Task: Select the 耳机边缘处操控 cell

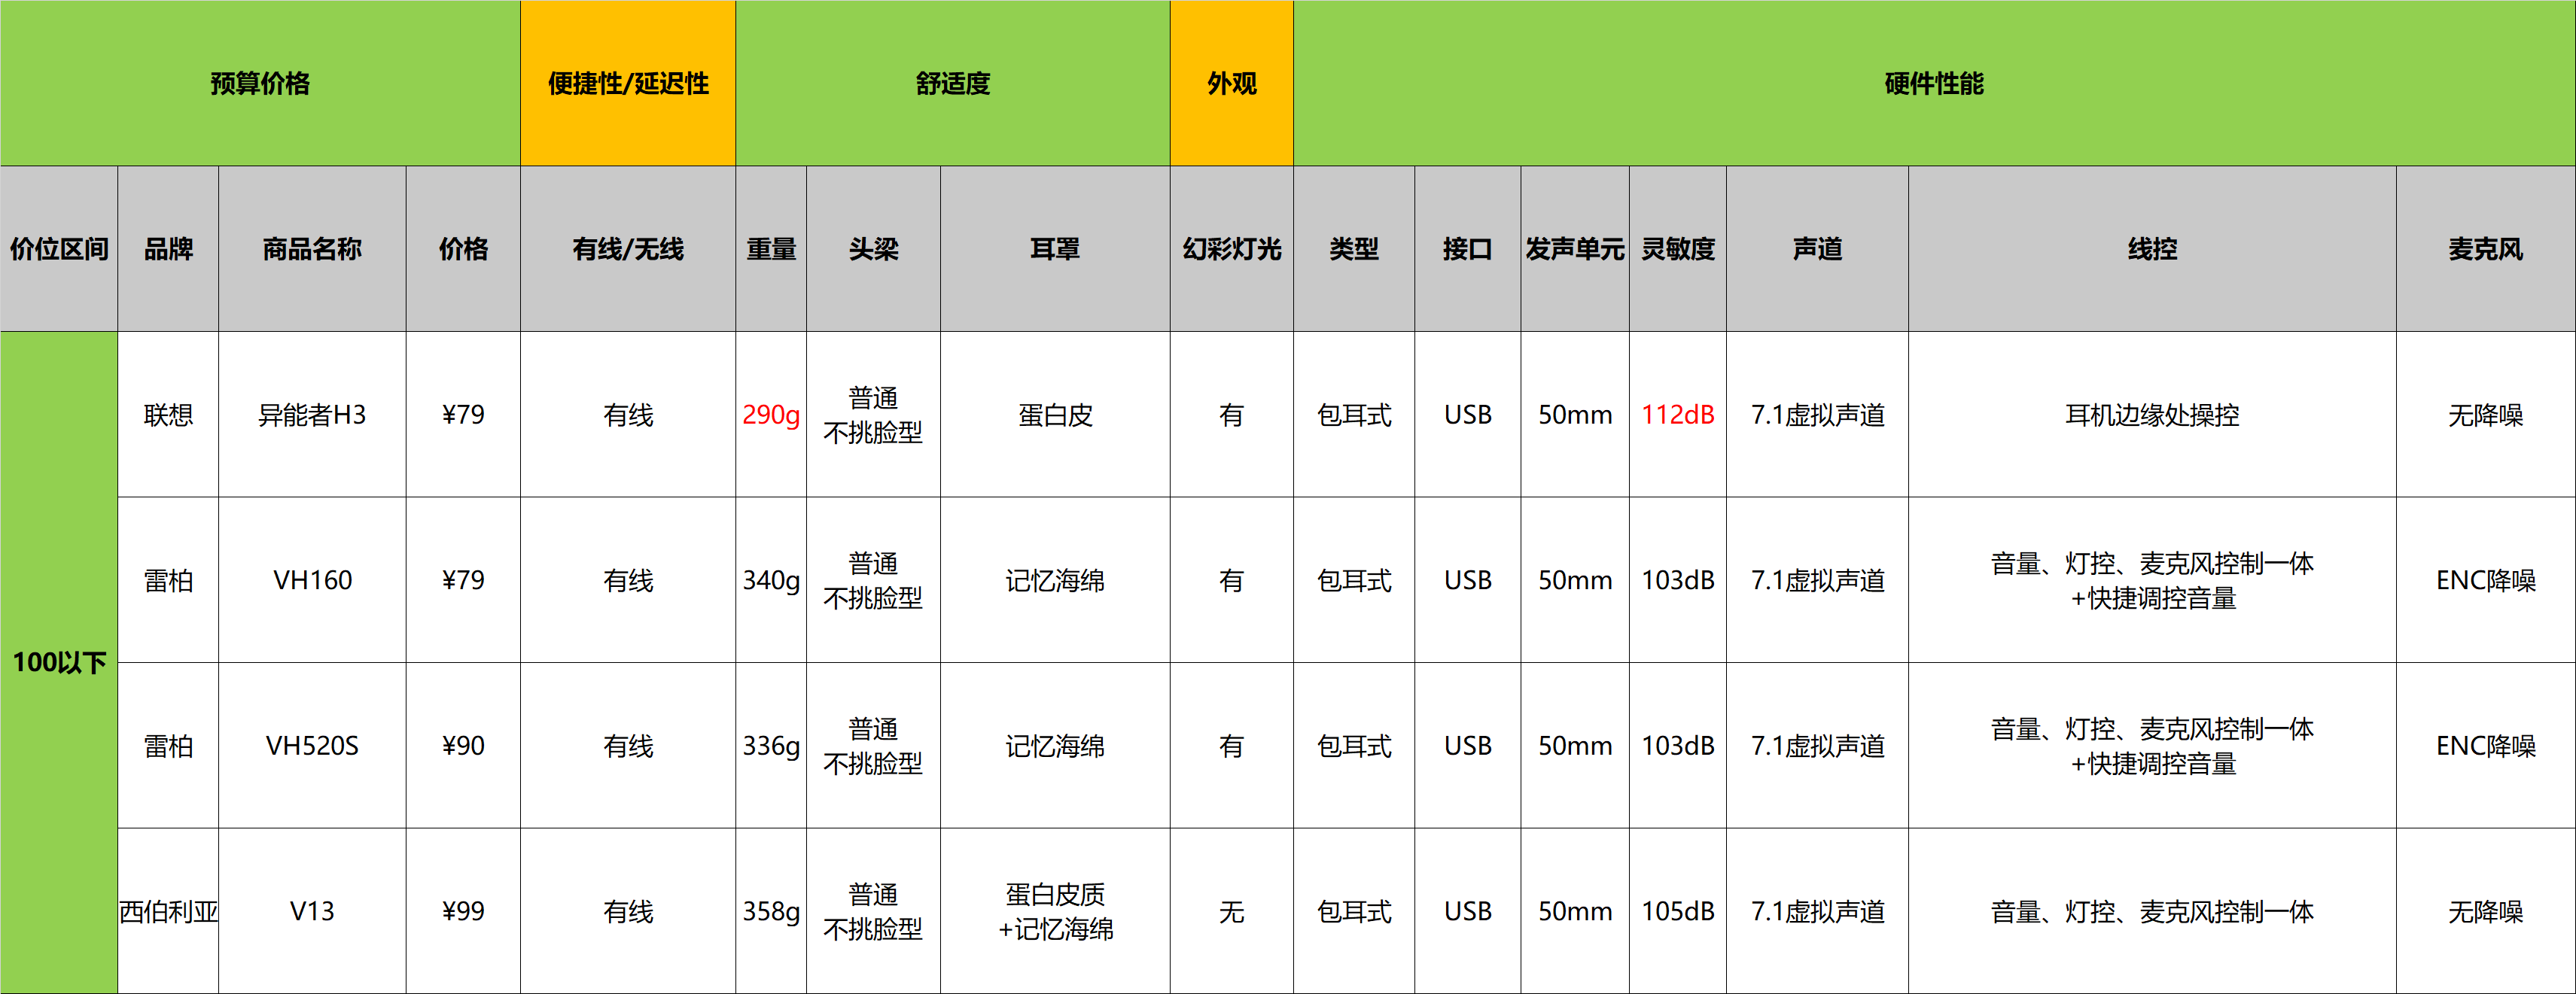Action: pos(2151,414)
